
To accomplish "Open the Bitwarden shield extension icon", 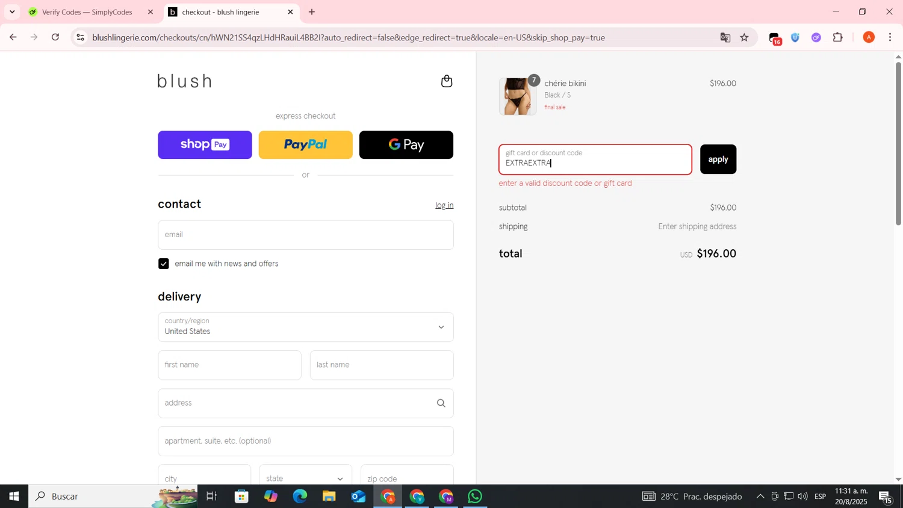I will coord(795,37).
